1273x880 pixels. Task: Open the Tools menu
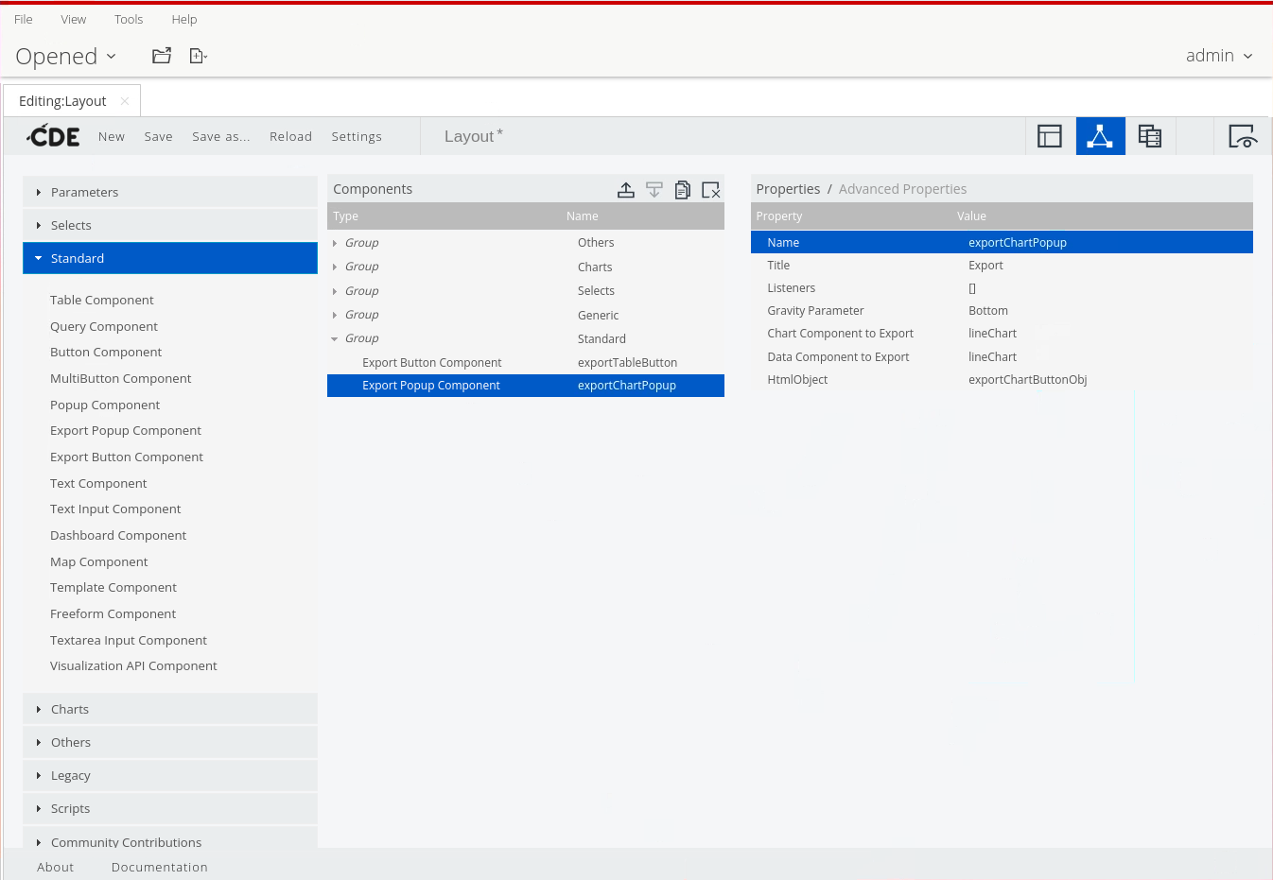coord(129,19)
